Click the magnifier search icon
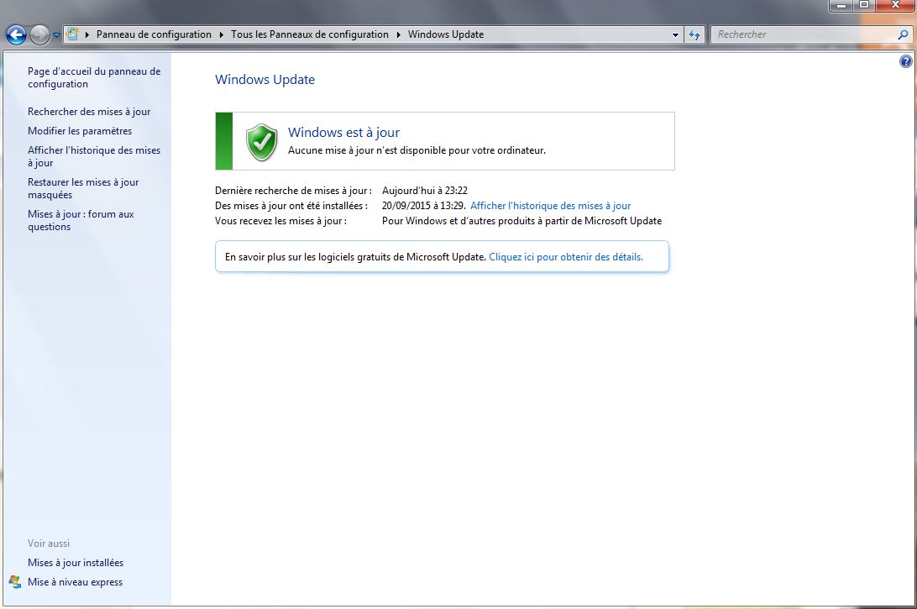 click(x=903, y=35)
